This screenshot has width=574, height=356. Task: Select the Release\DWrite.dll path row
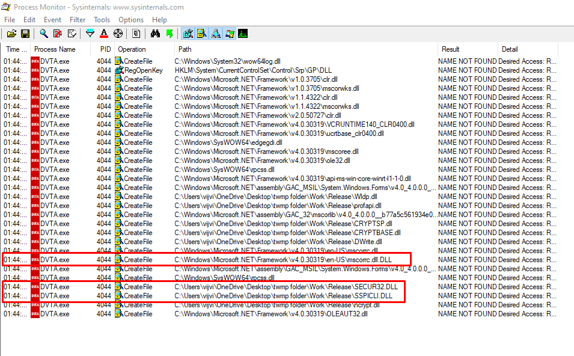(x=278, y=242)
